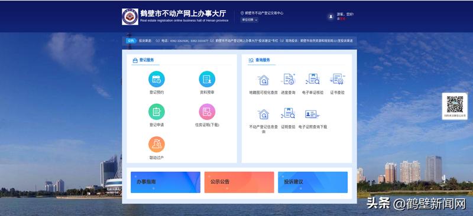Screen dimensions: 473x216
Task: Open the 资料预审 material pre-review icon
Action: [x=207, y=79]
